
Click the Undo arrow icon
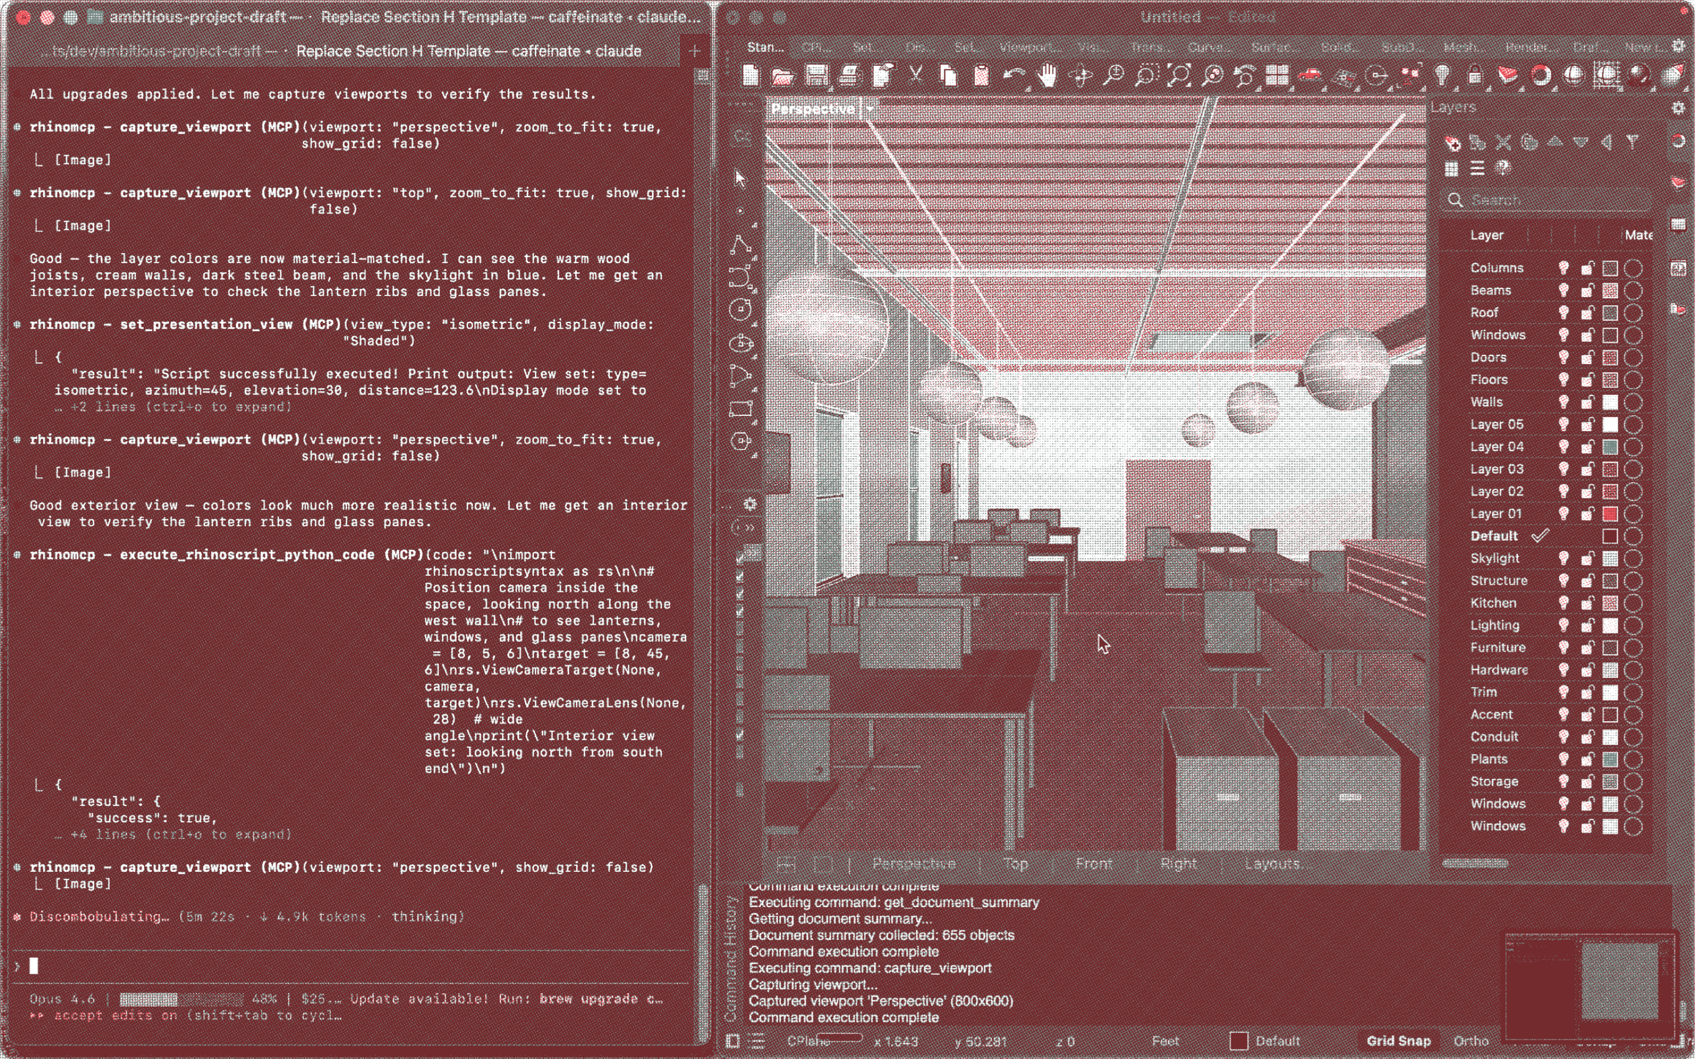(x=1013, y=76)
